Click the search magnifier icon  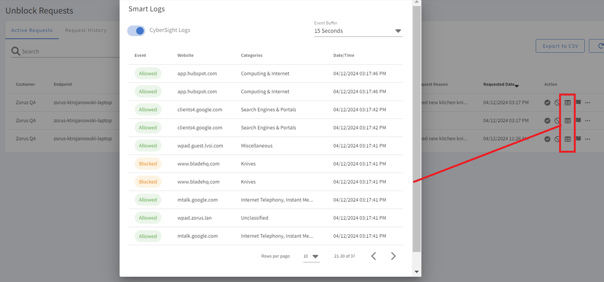click(16, 51)
